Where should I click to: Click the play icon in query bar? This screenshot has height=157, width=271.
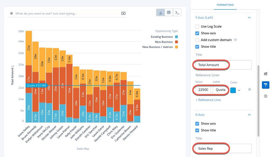[x=123, y=13]
